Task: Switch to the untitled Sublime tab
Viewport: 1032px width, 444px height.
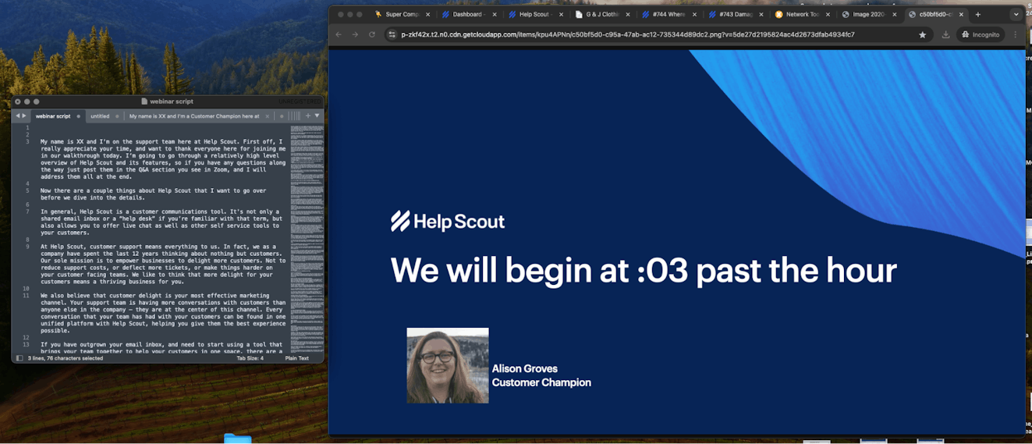Action: (100, 116)
